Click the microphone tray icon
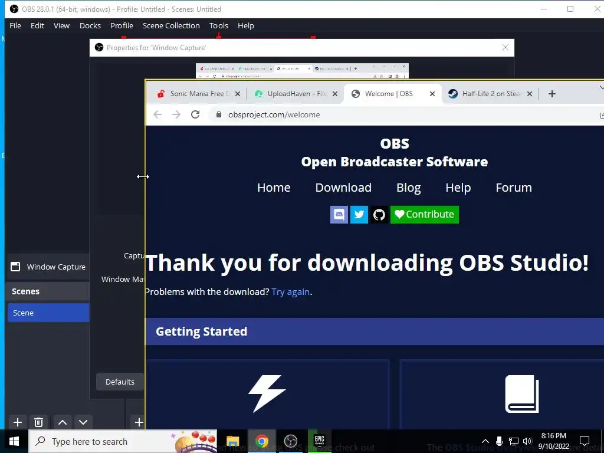Viewport: 604px width, 453px height. 499,441
